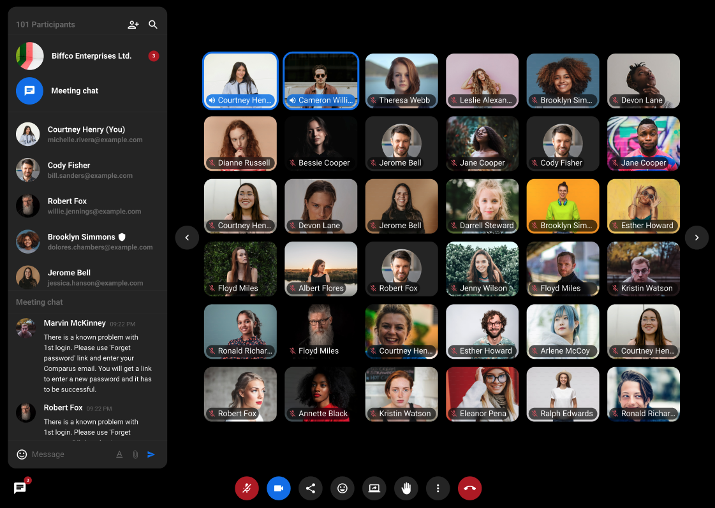
Task: Open chat bubble icon at bottom left
Action: (x=20, y=488)
